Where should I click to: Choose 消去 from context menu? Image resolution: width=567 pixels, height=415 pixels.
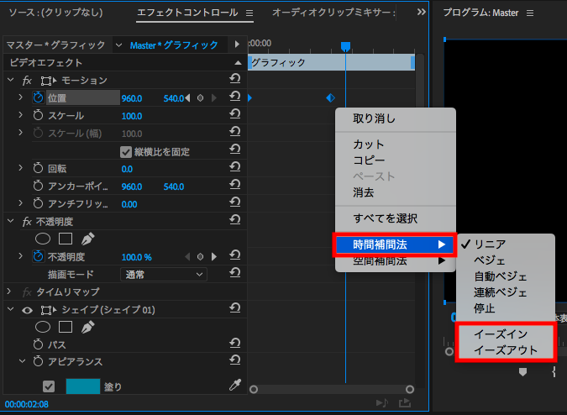point(396,192)
